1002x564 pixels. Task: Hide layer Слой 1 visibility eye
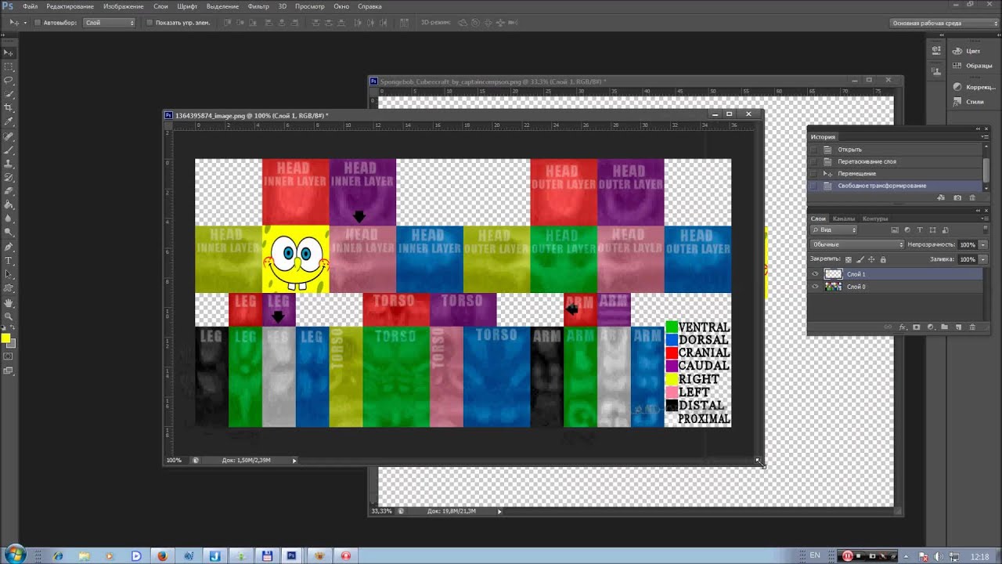click(815, 274)
